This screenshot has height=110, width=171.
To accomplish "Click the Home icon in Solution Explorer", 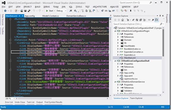I will 123,20.
